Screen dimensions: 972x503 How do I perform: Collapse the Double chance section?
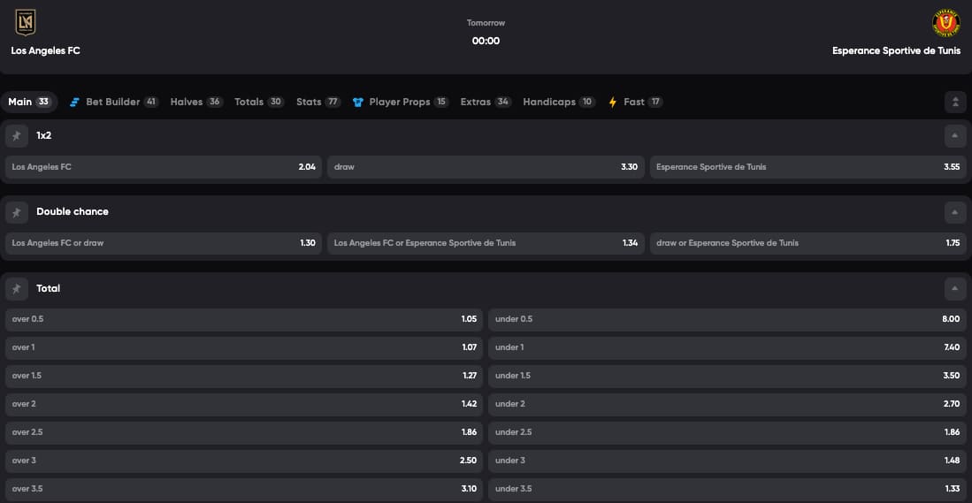pyautogui.click(x=955, y=212)
